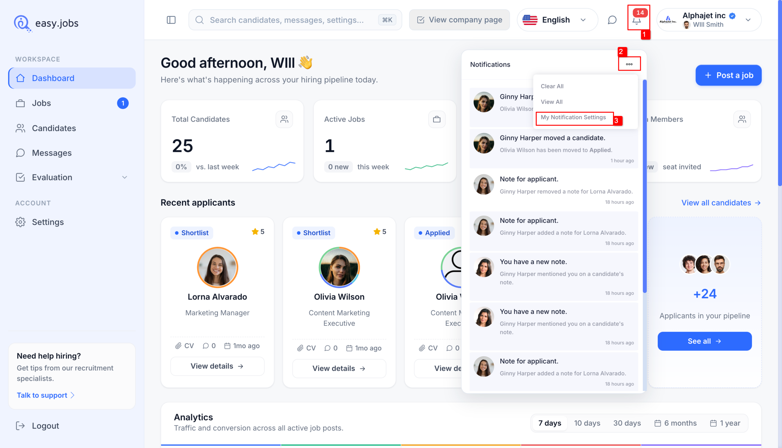Click the Active Jobs trend sparkline
Screen dimensions: 782x448
426,166
